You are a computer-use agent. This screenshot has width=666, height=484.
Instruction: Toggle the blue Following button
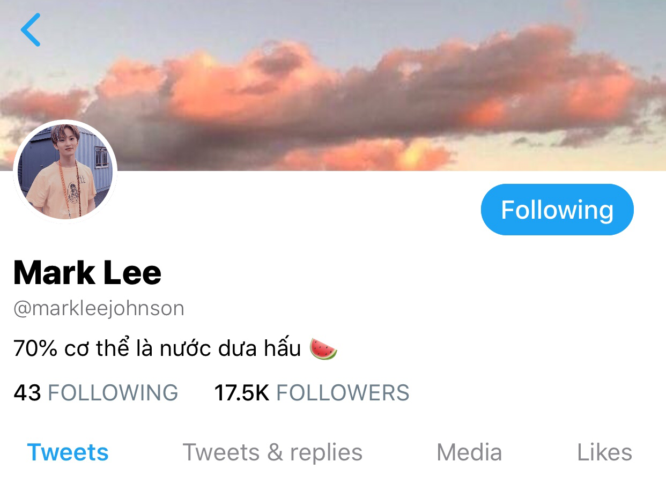tap(557, 210)
